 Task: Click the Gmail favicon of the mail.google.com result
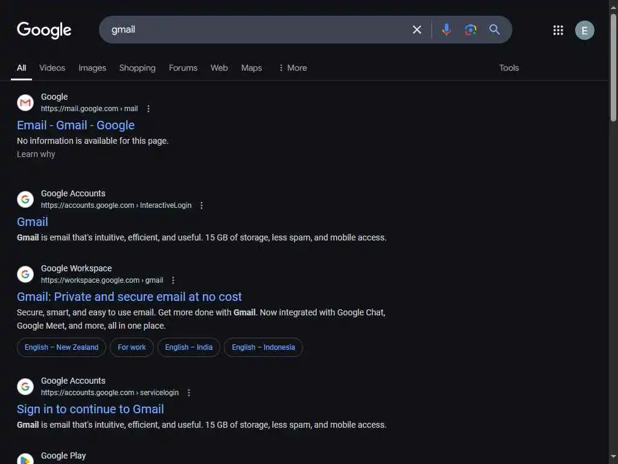tap(25, 103)
